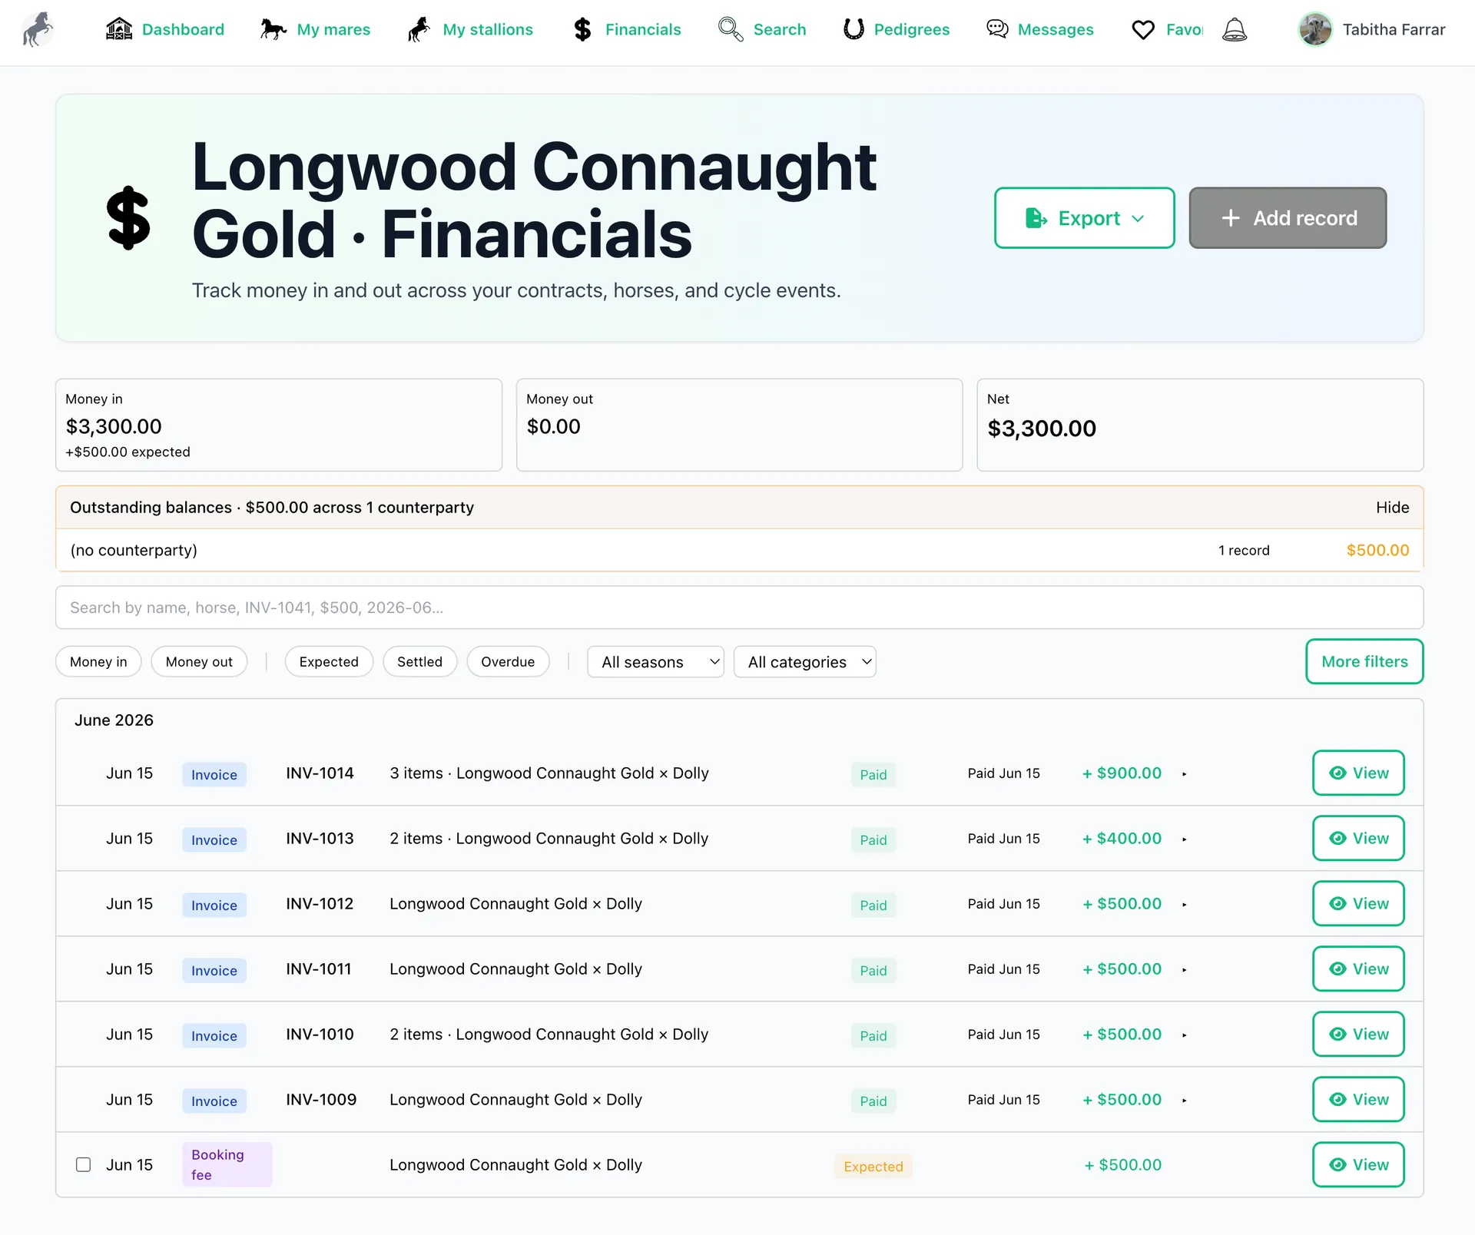Click the Net $3,300.00 summary card

[x=1200, y=425]
